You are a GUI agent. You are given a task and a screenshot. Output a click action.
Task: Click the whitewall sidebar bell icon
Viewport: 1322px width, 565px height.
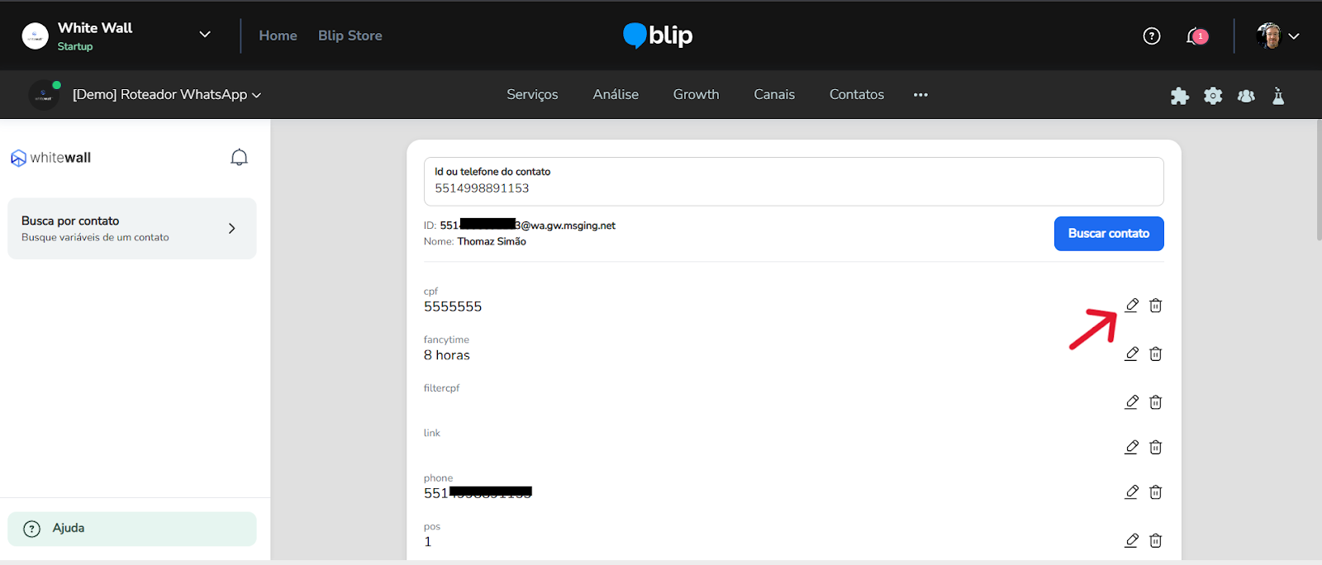click(x=239, y=157)
